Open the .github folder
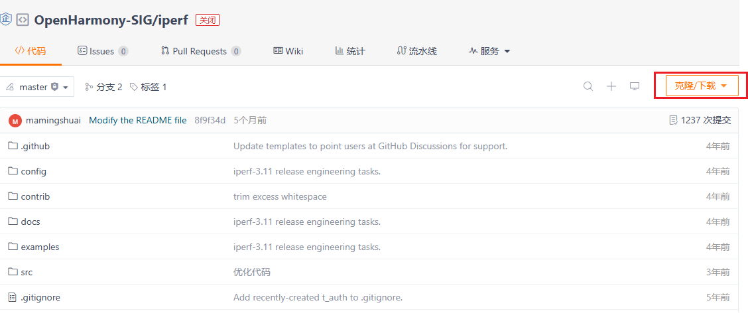The width and height of the screenshot is (748, 333). click(35, 146)
